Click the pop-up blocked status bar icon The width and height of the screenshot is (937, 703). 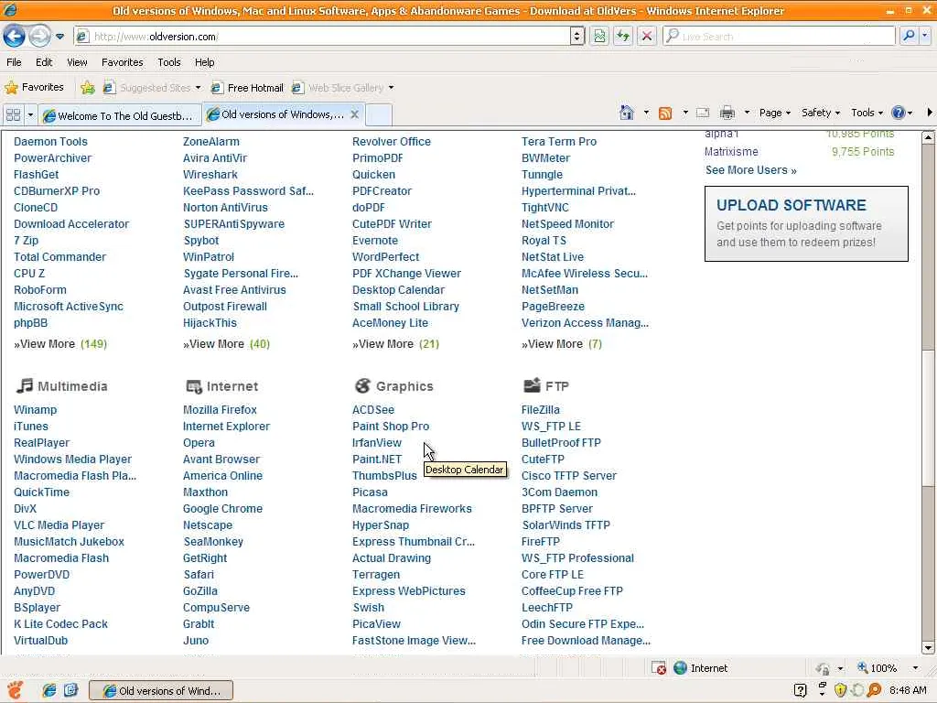pyautogui.click(x=658, y=667)
